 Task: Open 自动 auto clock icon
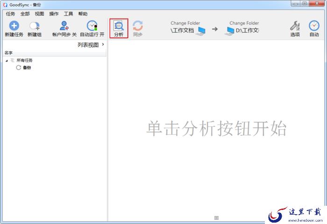pos(314,26)
